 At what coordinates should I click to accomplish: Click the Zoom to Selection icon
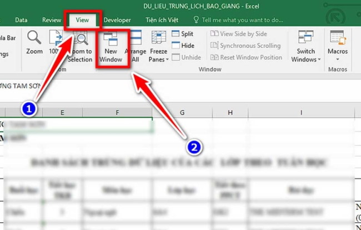point(81,40)
